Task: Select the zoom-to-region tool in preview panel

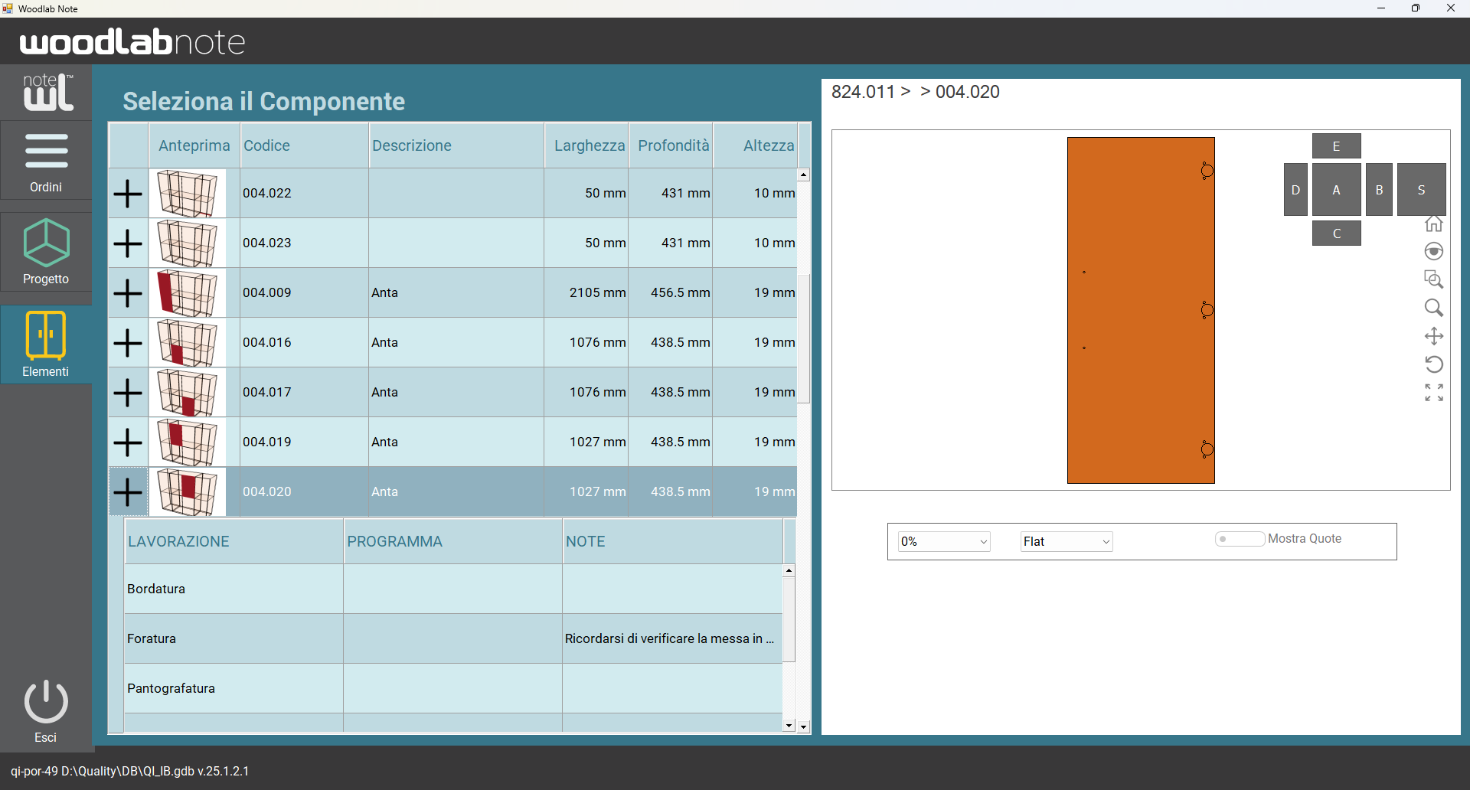Action: pyautogui.click(x=1435, y=279)
